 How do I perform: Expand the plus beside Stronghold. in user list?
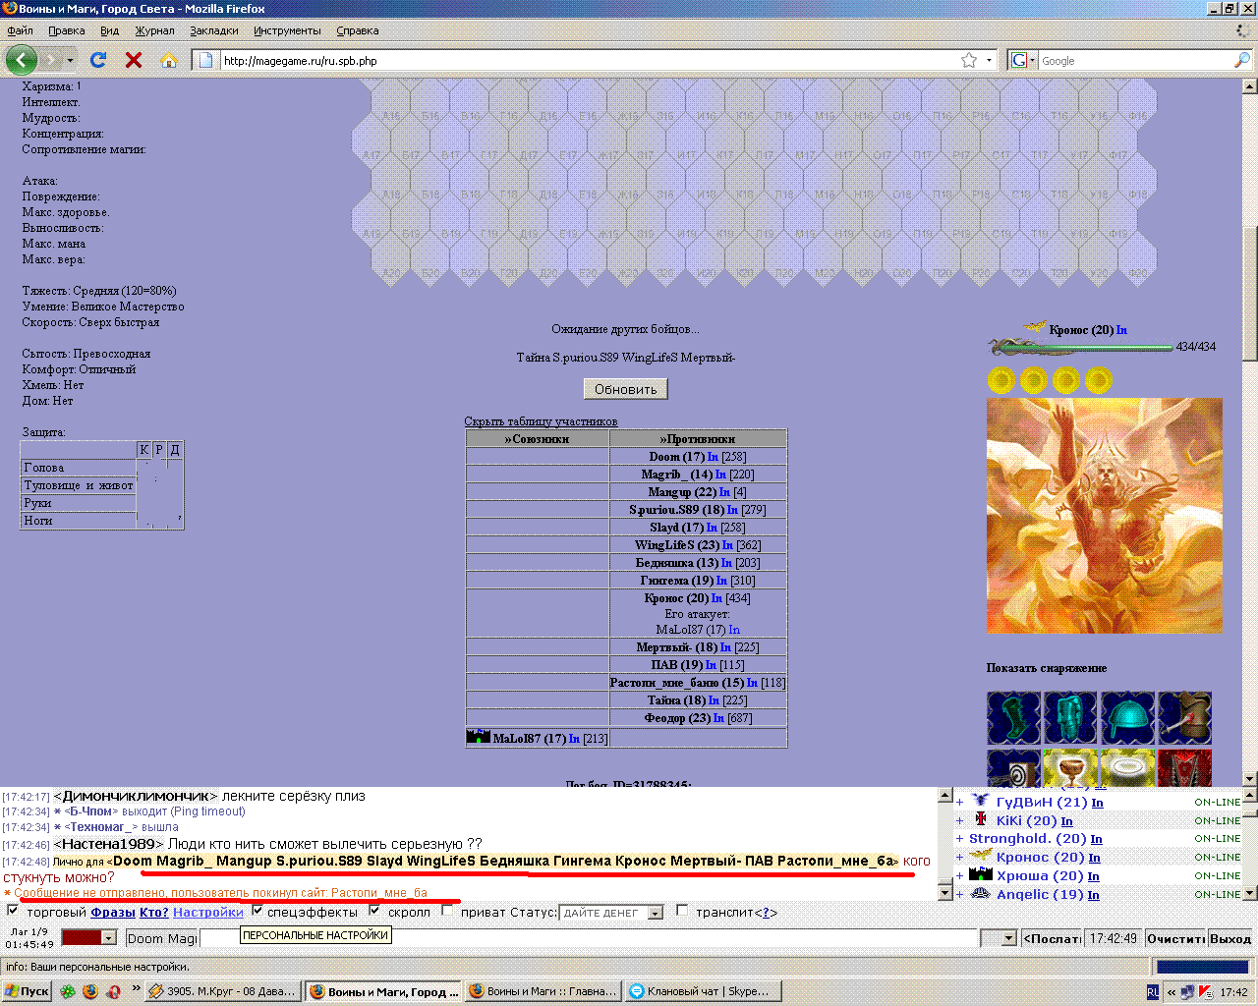click(x=960, y=839)
